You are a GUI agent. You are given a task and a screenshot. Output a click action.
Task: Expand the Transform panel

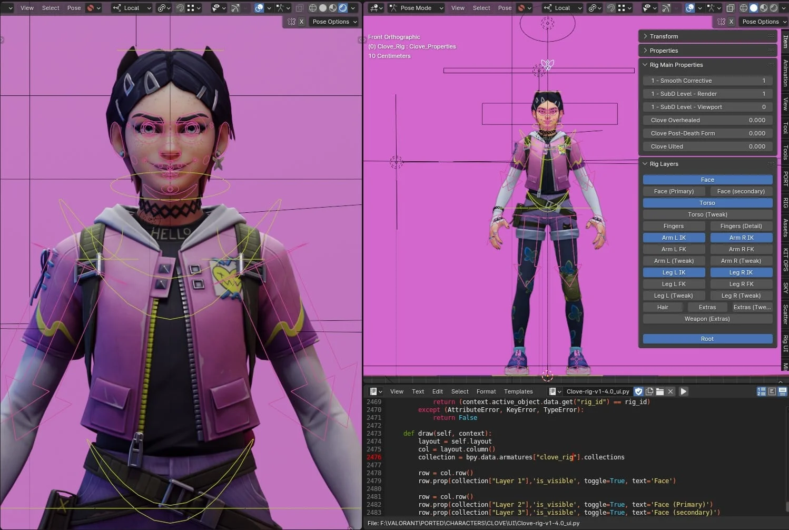pyautogui.click(x=664, y=36)
